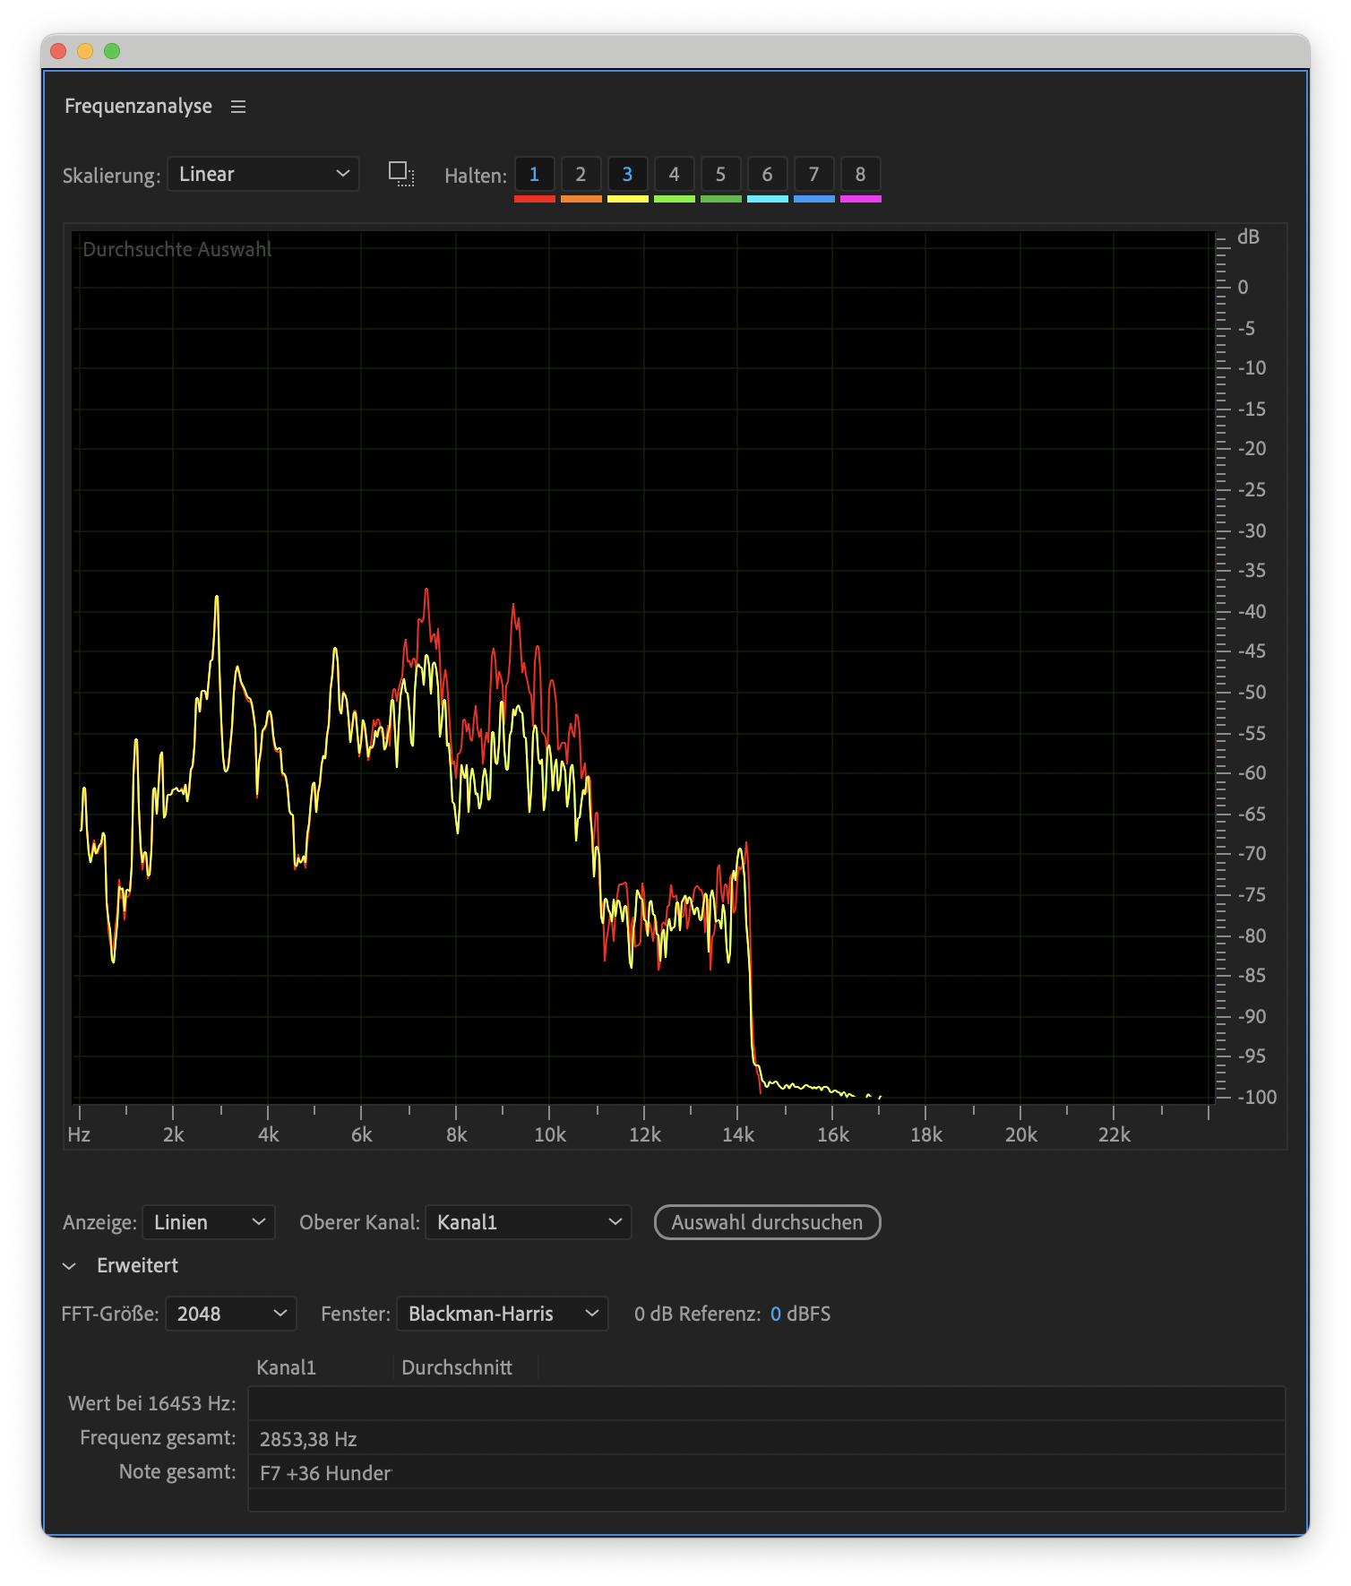Open the Frequenzanalyse panel hamburger menu
Viewport: 1351px width, 1586px height.
(x=238, y=107)
